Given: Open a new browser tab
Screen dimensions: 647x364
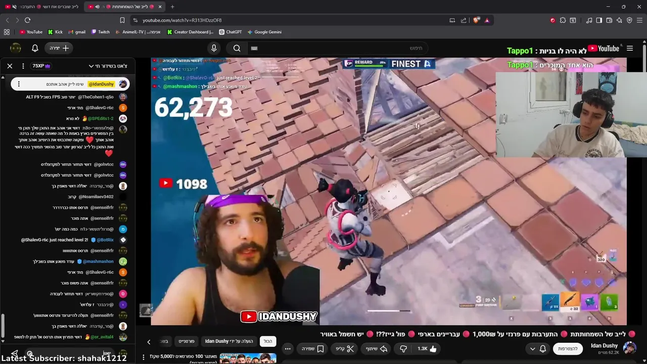Looking at the screenshot, I should coord(172,7).
